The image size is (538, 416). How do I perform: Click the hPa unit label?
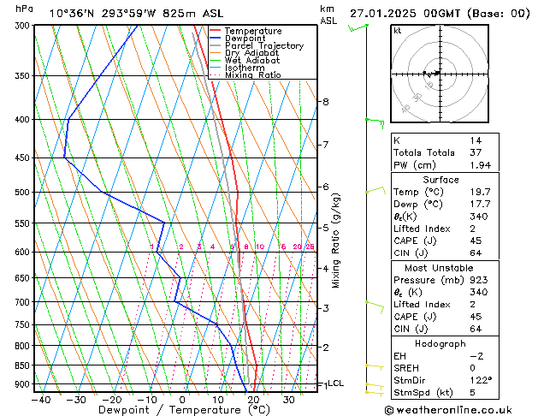click(24, 9)
